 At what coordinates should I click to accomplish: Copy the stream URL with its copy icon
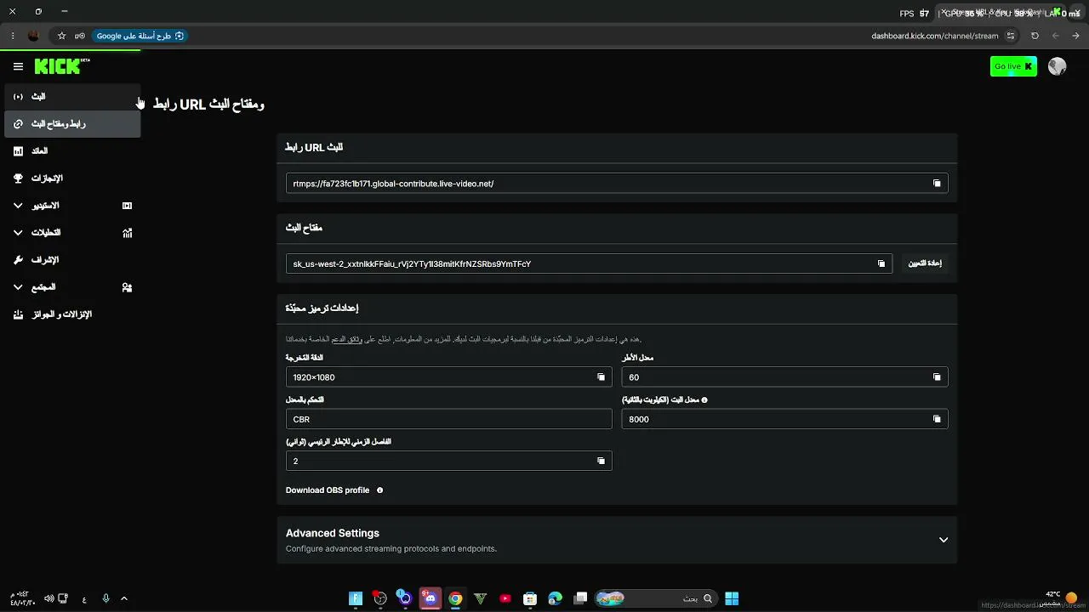937,184
